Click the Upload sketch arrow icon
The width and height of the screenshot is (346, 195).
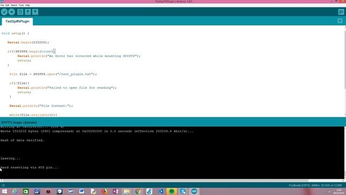(12, 12)
